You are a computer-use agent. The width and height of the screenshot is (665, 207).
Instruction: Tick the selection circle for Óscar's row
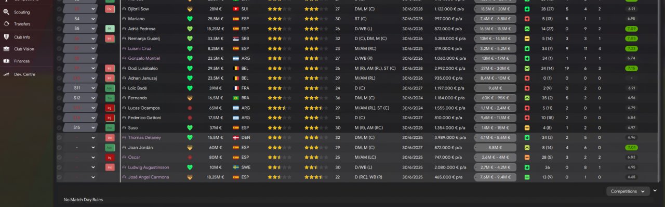point(59,157)
